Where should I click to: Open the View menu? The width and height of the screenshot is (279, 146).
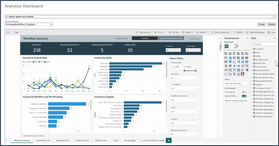(x=17, y=32)
